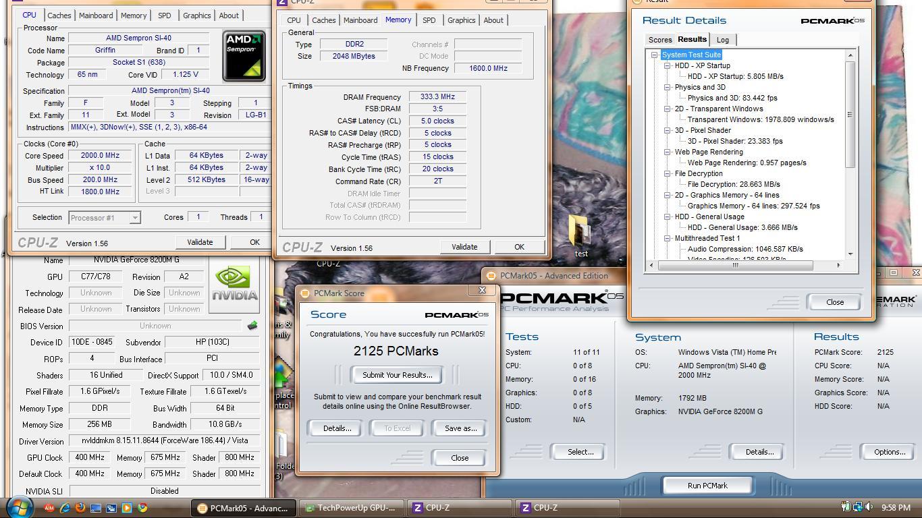Select 'File Decryption: 28.663 MB/s' result row
922x518 pixels.
tap(734, 184)
